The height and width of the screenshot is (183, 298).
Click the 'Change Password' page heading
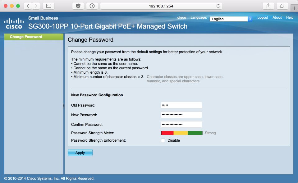(90, 40)
